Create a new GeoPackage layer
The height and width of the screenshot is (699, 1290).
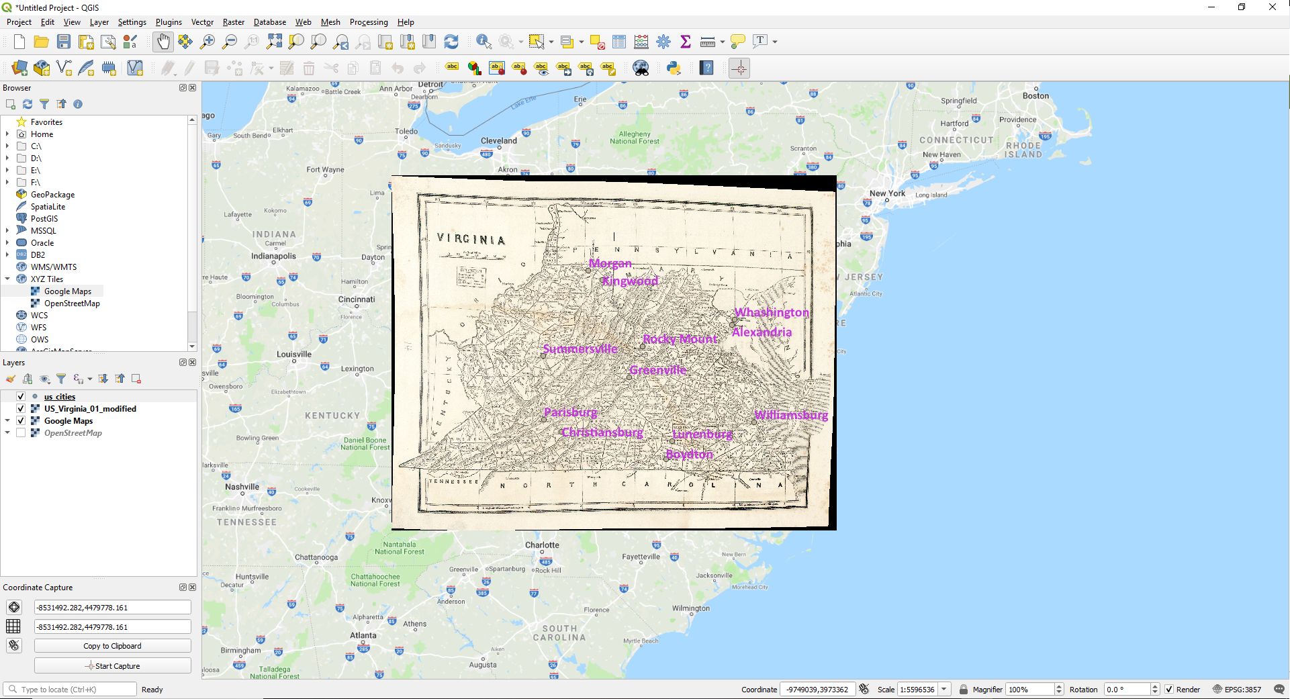tap(42, 68)
